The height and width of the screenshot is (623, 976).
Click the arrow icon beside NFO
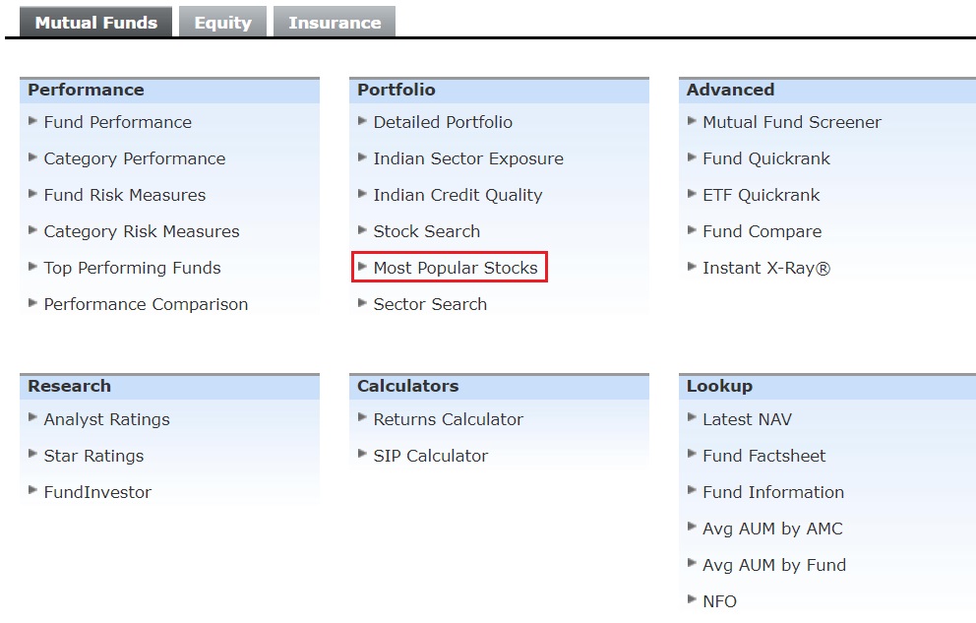pyautogui.click(x=693, y=600)
